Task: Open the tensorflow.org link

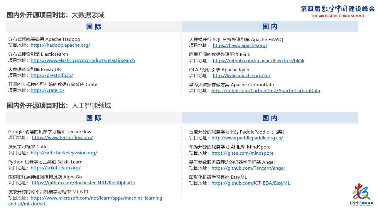Action: click(x=62, y=138)
